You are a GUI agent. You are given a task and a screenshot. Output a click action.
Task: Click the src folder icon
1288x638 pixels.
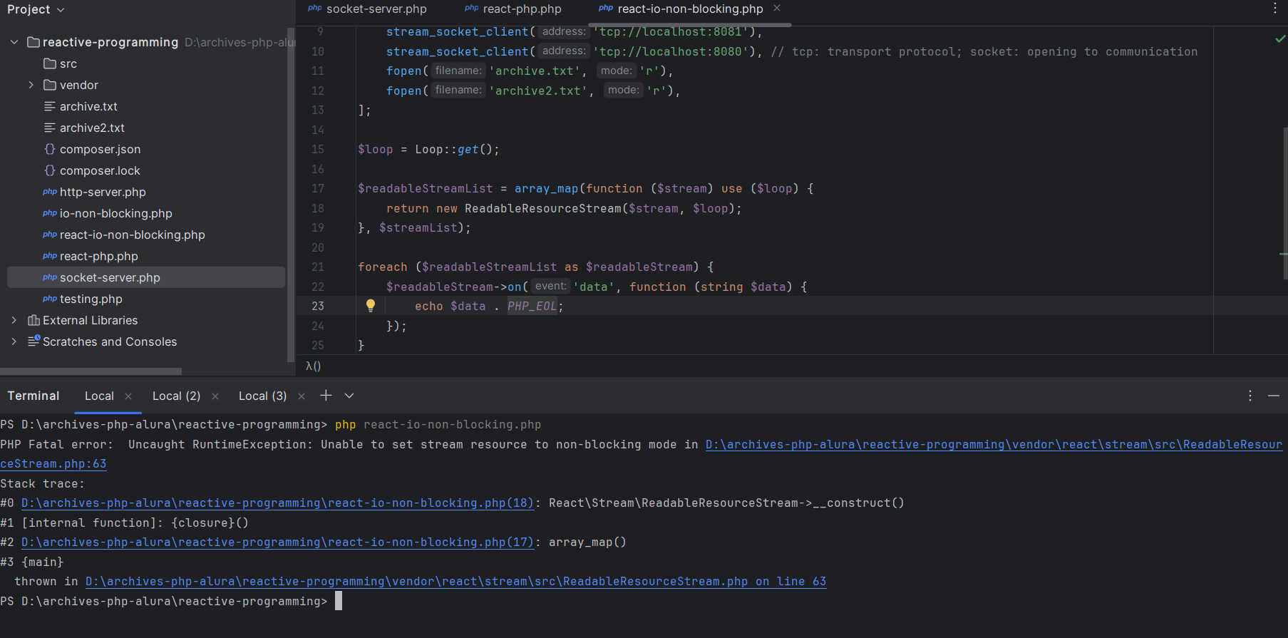[50, 63]
